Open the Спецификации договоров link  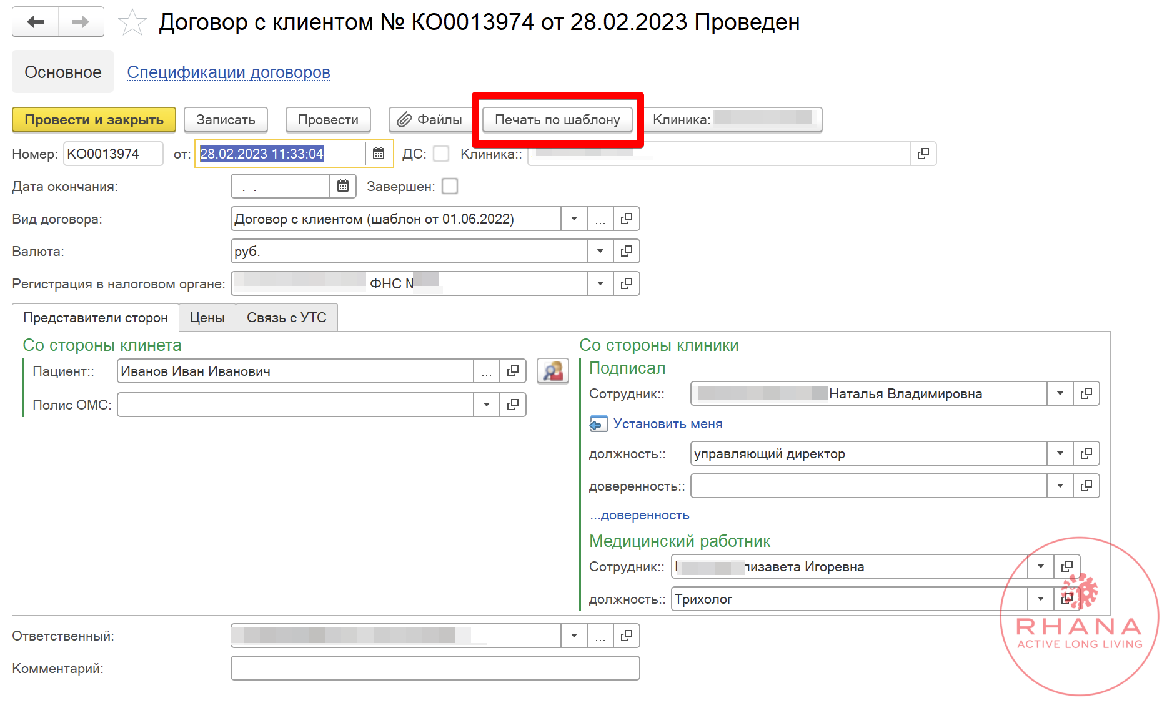pos(229,72)
